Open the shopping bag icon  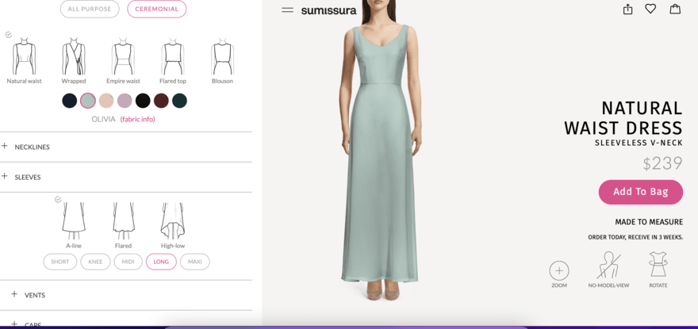click(x=675, y=9)
